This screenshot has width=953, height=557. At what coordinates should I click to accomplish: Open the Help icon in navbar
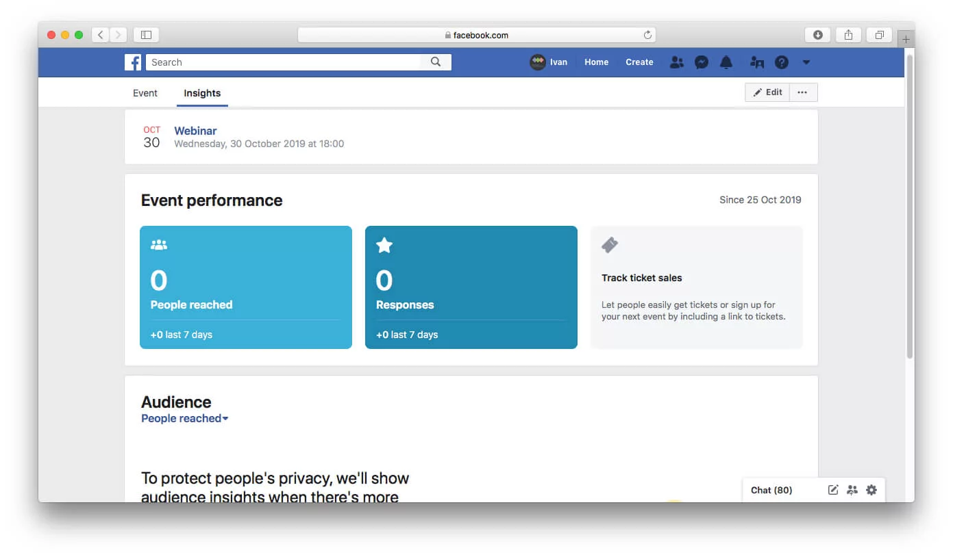(782, 62)
